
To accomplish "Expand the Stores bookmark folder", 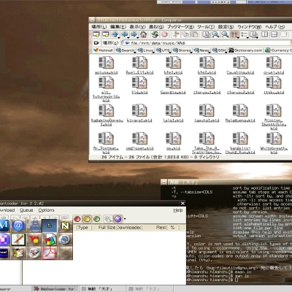I will pos(182,50).
